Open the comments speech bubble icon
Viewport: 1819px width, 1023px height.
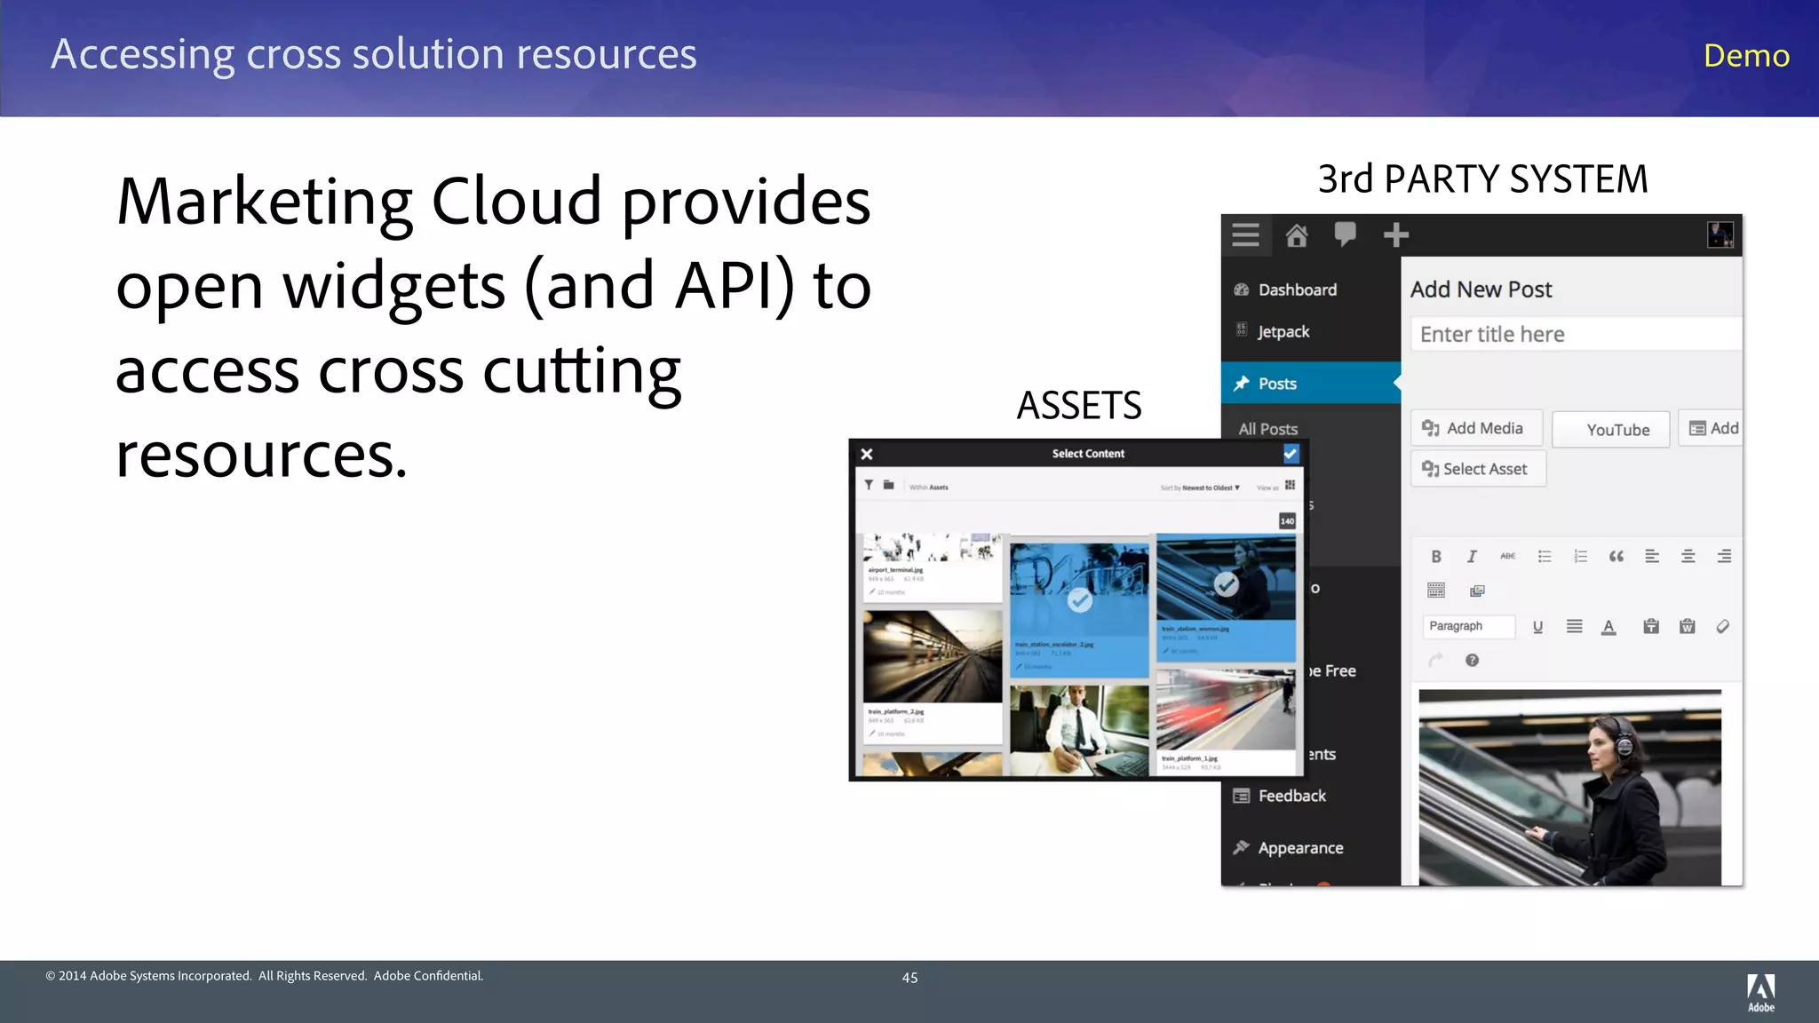(x=1345, y=234)
